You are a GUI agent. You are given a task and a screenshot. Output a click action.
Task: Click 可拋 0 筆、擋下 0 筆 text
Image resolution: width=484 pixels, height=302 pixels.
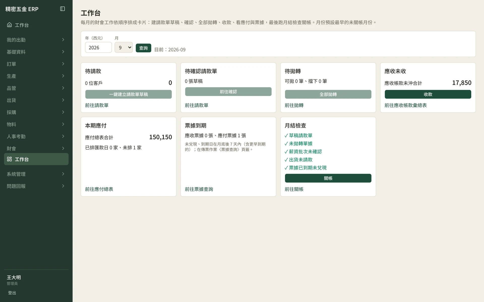tap(306, 81)
